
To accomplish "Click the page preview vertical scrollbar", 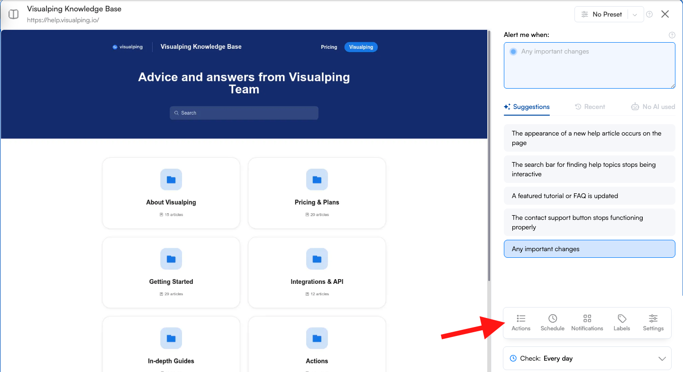I will (x=489, y=156).
